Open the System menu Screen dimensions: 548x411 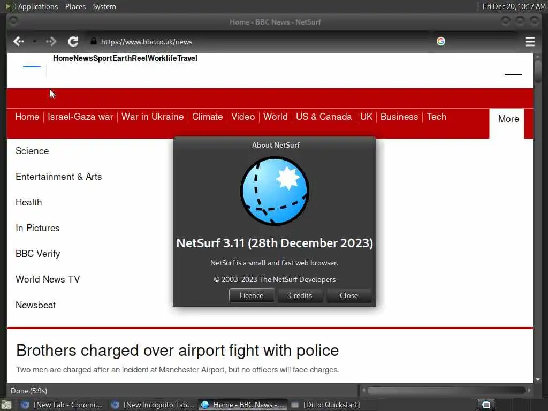[104, 6]
